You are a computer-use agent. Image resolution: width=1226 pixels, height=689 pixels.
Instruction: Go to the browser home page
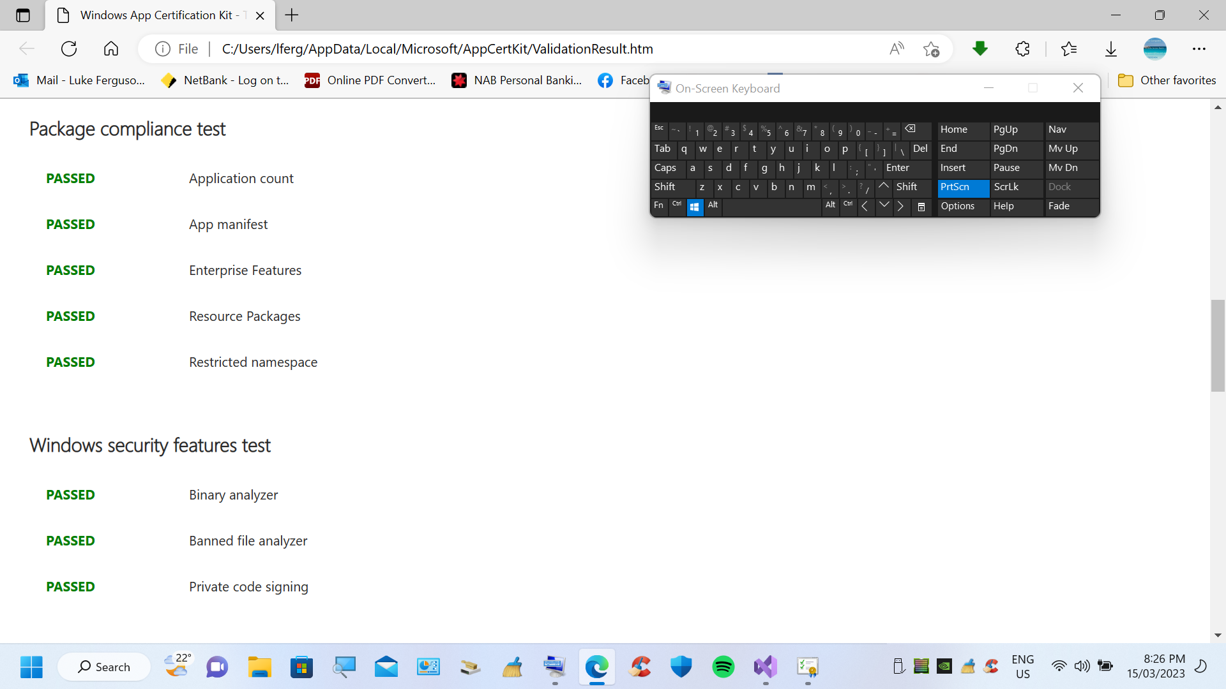110,48
